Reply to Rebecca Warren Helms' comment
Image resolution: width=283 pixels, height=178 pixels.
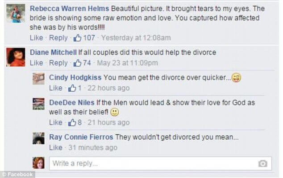click(x=58, y=38)
